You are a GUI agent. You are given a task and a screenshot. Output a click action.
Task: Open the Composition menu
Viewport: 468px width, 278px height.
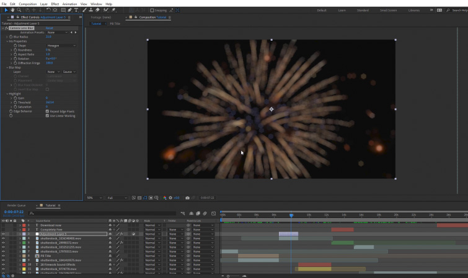[x=28, y=4]
